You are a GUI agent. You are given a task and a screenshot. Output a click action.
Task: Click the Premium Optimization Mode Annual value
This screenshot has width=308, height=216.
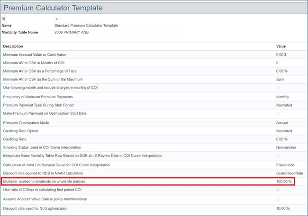[282, 122]
